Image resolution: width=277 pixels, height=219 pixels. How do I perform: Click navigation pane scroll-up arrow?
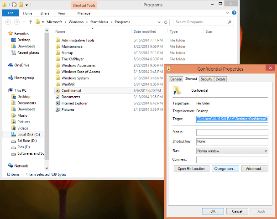pos(47,31)
